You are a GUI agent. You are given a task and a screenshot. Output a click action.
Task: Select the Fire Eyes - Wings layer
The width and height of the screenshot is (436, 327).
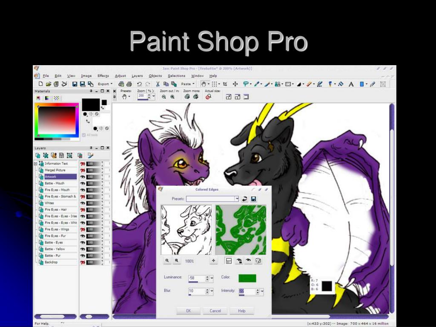click(x=57, y=229)
